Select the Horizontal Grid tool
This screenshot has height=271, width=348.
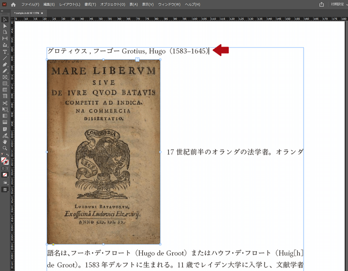click(x=5, y=90)
